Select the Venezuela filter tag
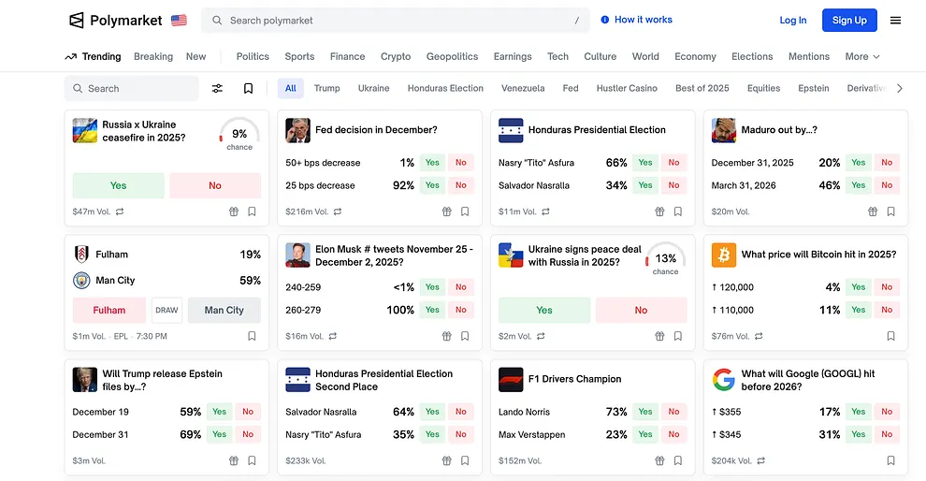This screenshot has width=926, height=481. point(522,88)
